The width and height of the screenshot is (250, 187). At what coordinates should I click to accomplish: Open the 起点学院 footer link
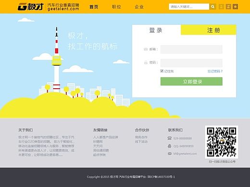100,155
